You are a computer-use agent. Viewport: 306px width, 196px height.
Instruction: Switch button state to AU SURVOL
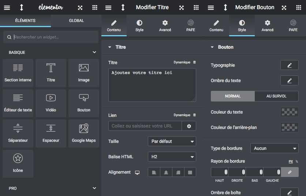click(276, 96)
